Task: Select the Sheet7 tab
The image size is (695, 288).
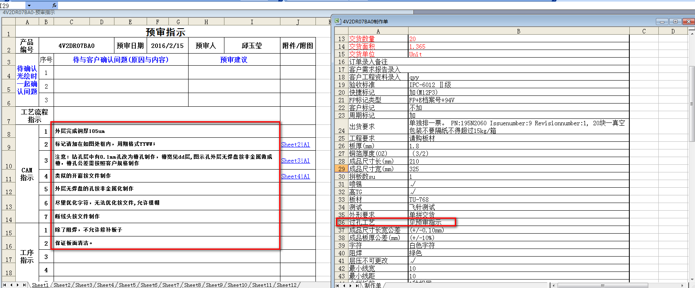Action: 170,285
